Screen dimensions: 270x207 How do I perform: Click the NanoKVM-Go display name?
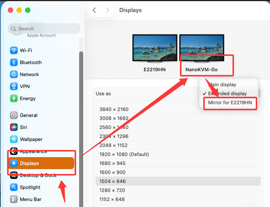201,70
